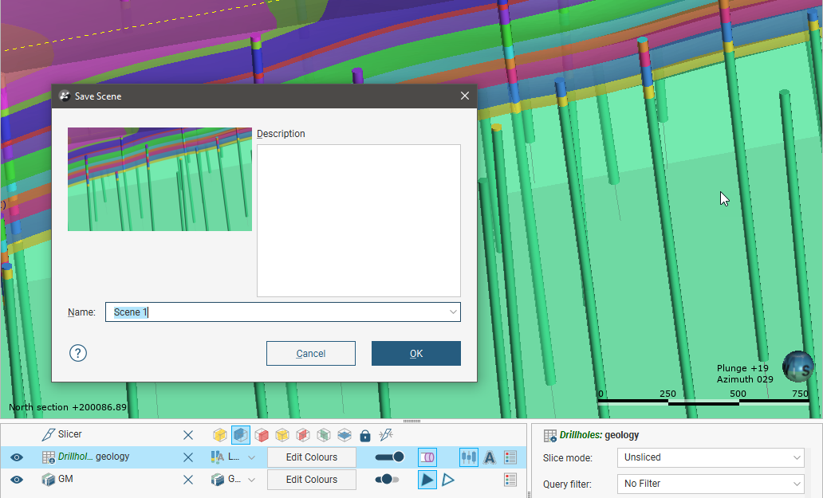
Task: Click the slicer lock icon
Action: point(365,435)
